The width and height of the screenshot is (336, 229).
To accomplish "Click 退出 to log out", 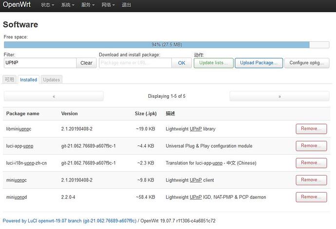I will (x=126, y=5).
